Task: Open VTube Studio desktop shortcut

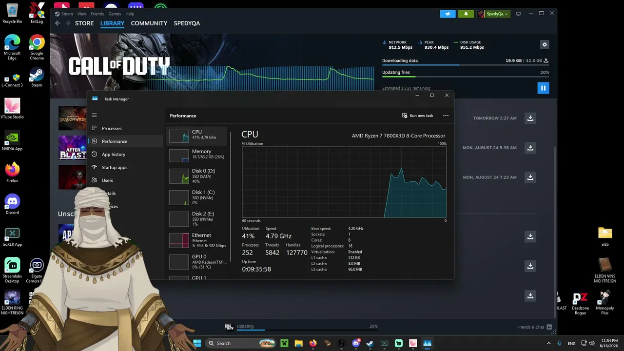Action: [x=12, y=108]
